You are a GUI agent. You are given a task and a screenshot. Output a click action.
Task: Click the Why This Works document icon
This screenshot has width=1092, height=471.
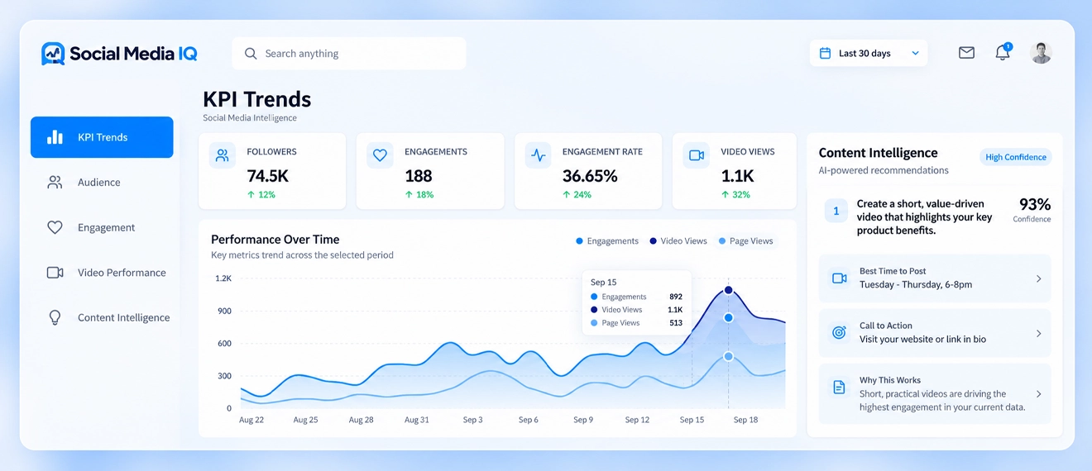(839, 387)
